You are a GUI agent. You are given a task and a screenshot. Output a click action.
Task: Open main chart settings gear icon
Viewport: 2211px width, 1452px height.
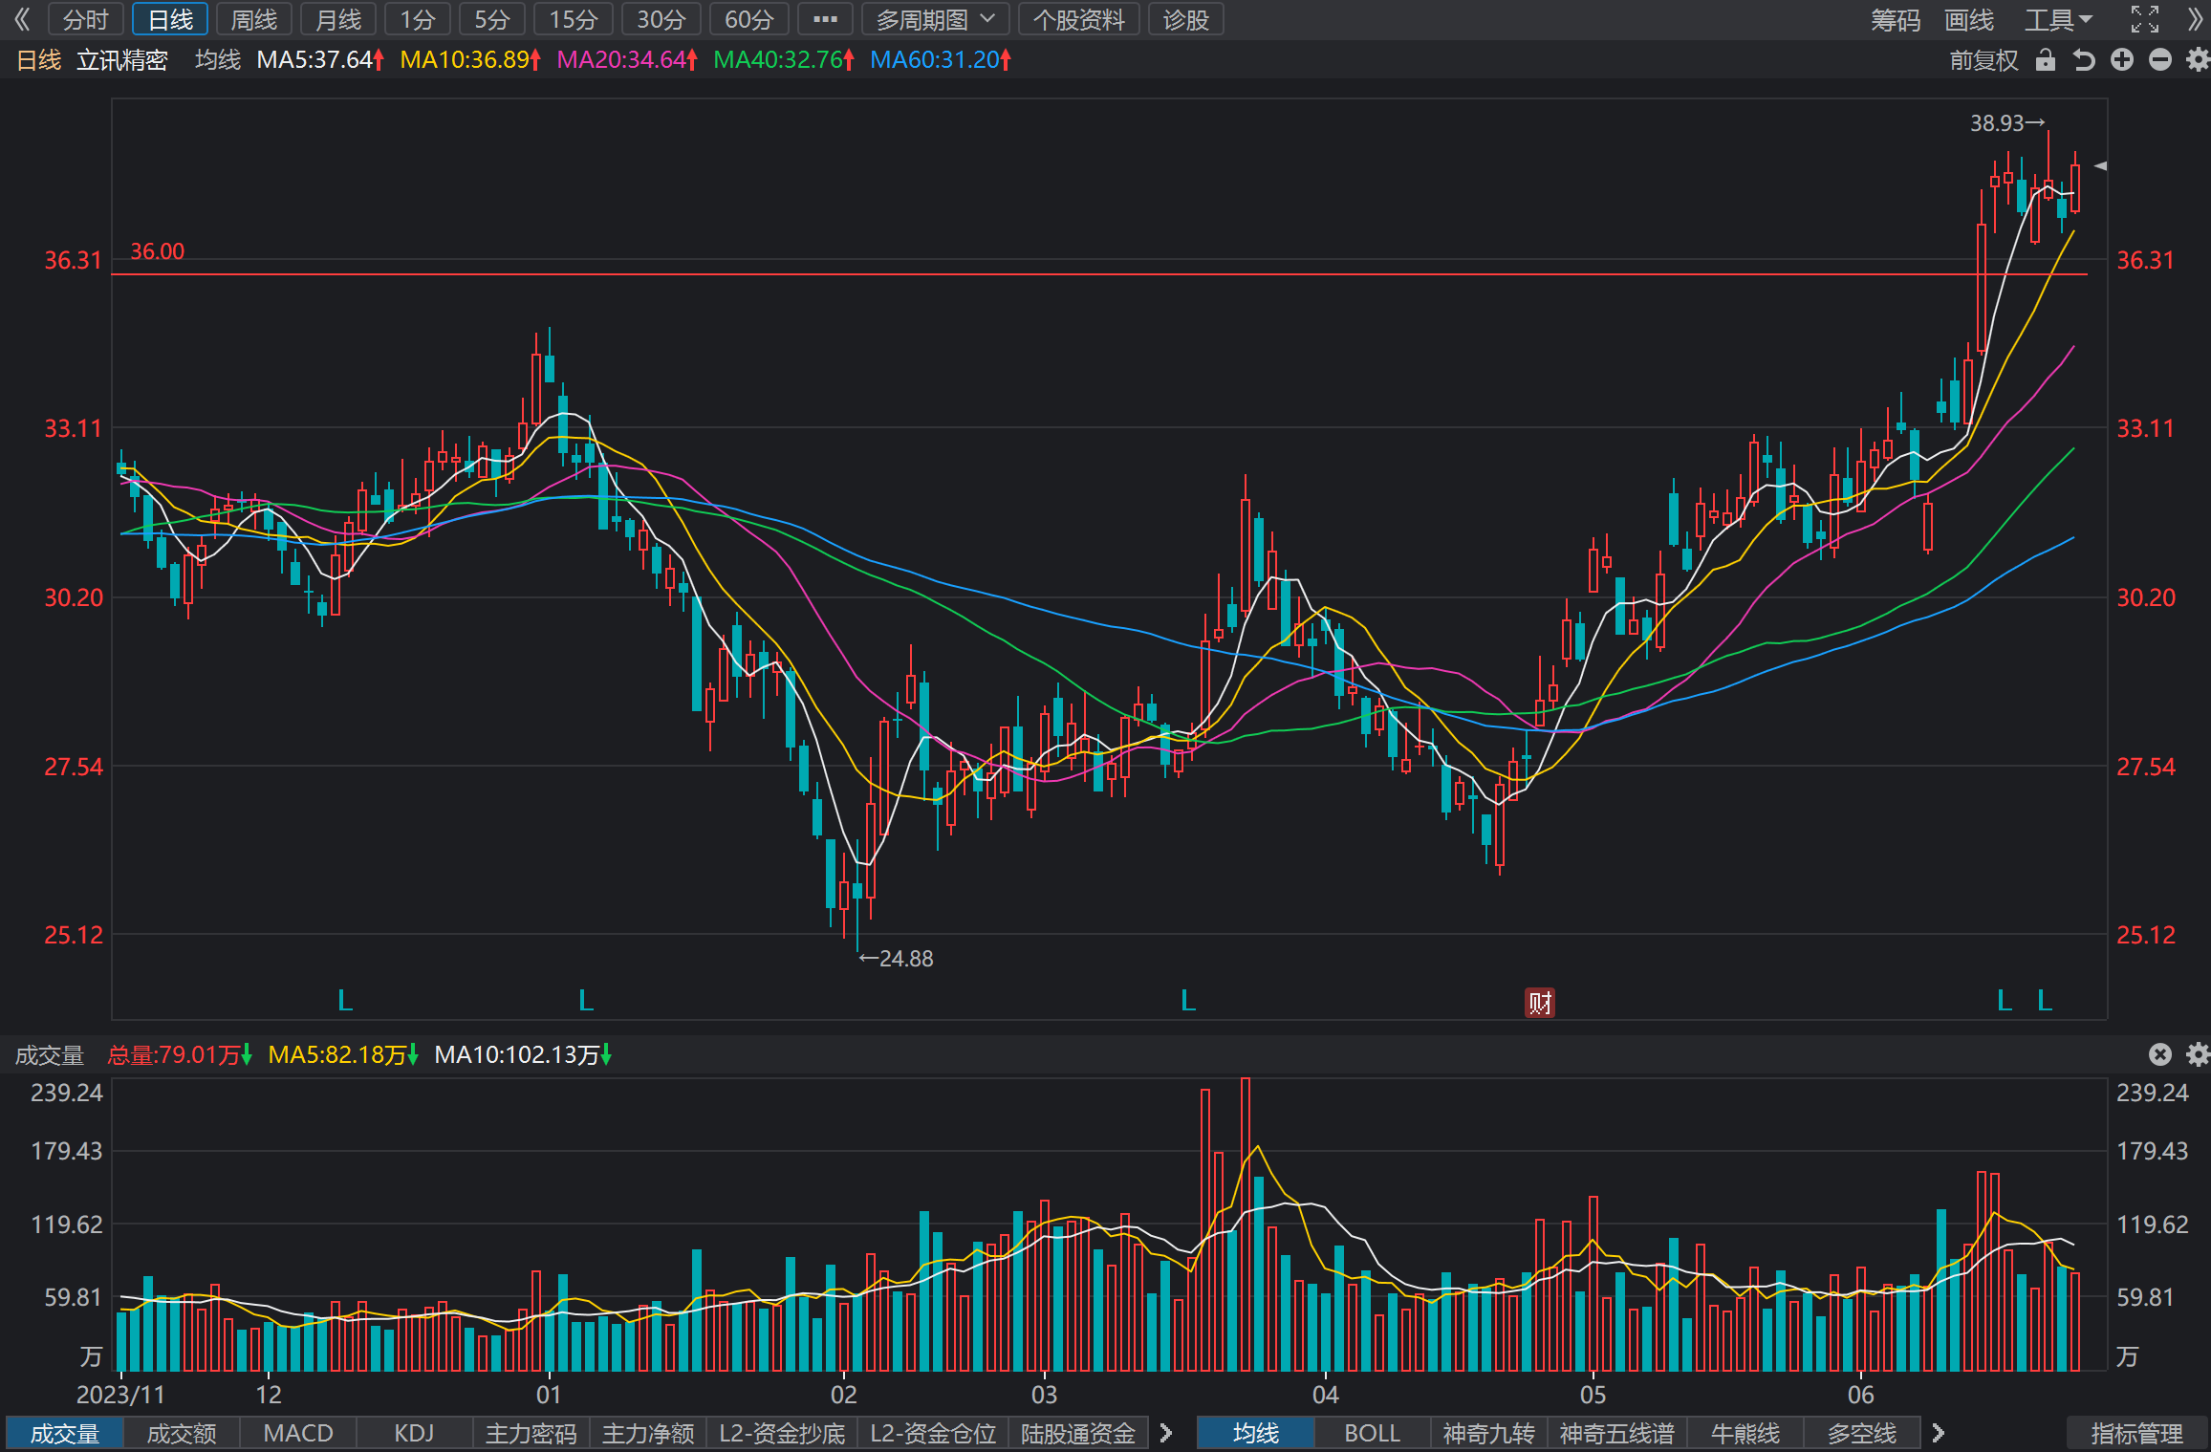2198,60
